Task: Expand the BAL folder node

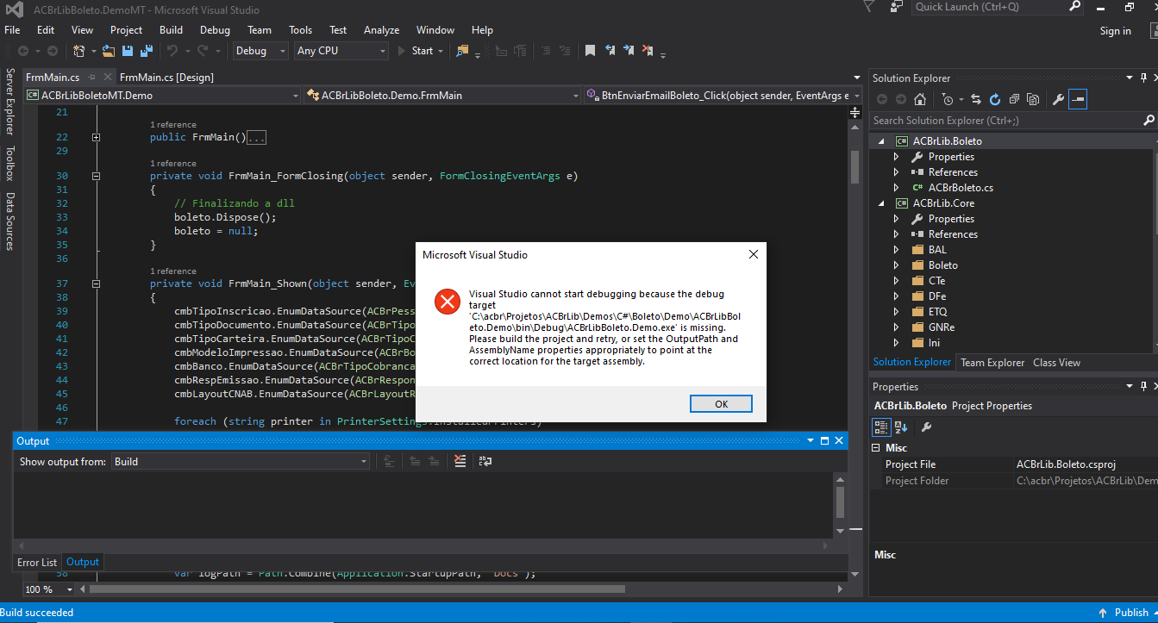Action: 896,250
